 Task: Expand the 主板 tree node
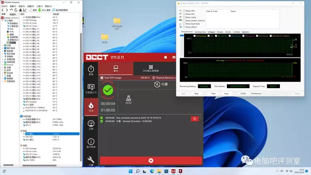click(x=2, y=46)
